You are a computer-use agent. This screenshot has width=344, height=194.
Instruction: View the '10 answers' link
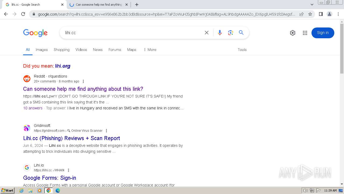[x=33, y=108]
